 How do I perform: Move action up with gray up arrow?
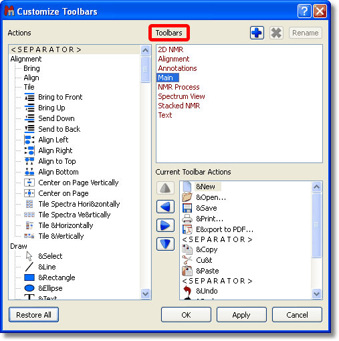pyautogui.click(x=165, y=188)
